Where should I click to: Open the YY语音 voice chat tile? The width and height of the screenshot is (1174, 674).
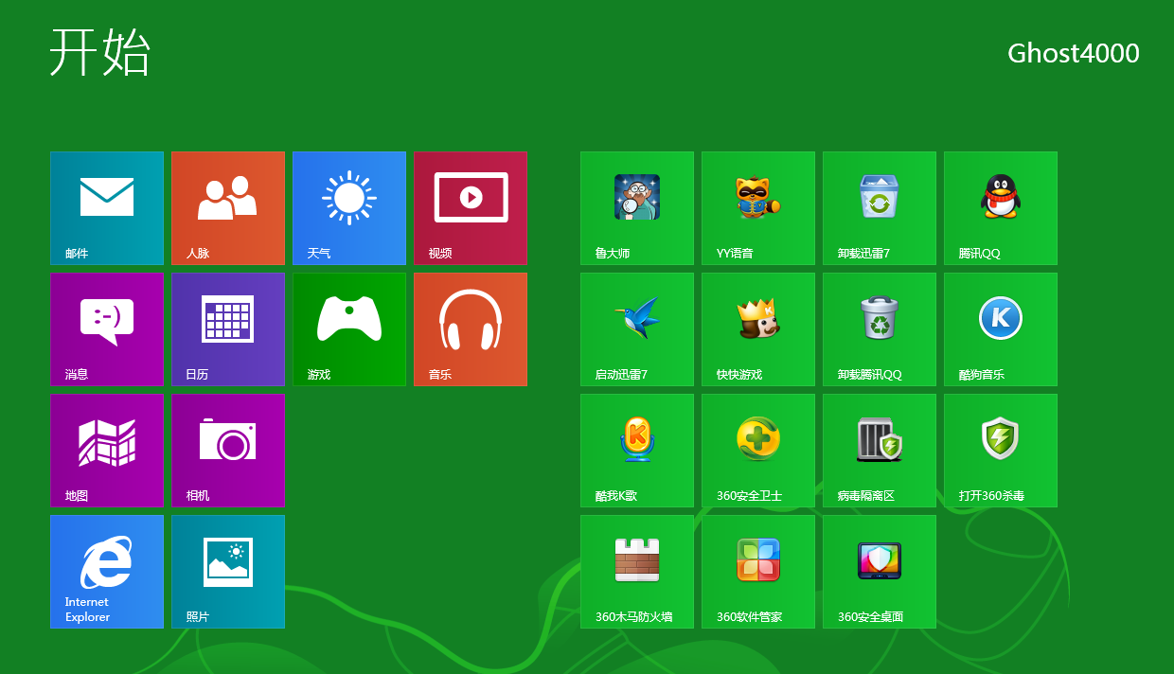click(x=758, y=208)
